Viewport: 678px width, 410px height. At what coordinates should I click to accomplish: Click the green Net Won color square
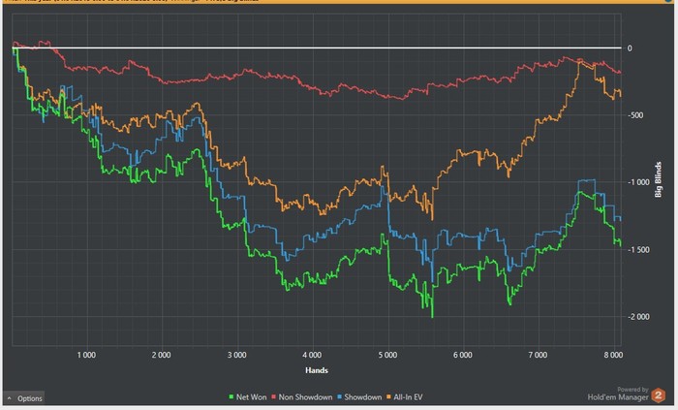231,397
